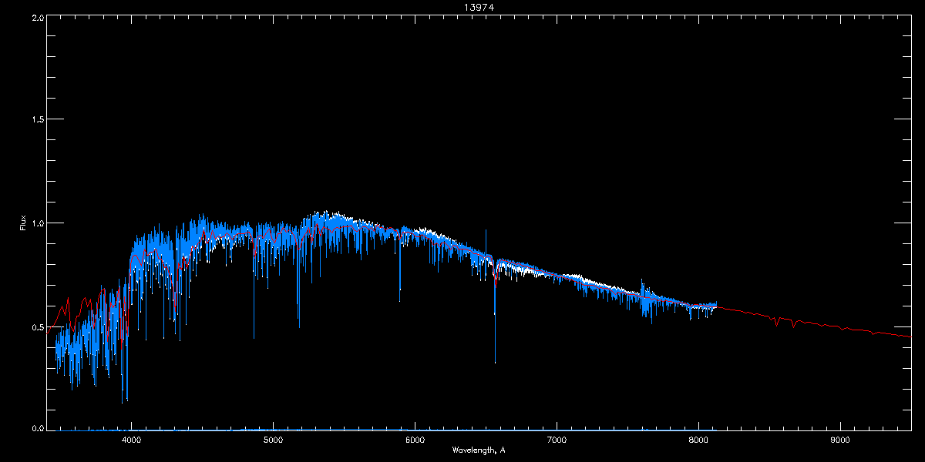Click the 'Wavelength, A' axis label

pyautogui.click(x=479, y=450)
